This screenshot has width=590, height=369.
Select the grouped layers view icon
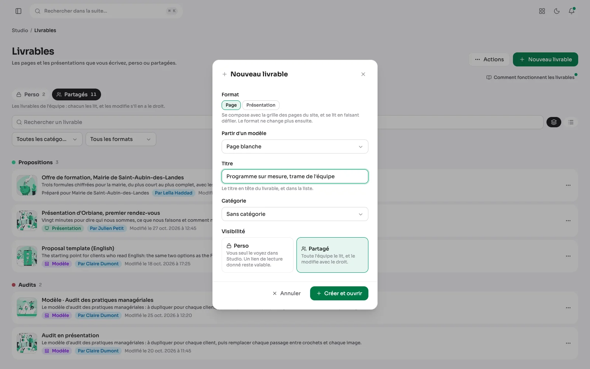point(554,122)
